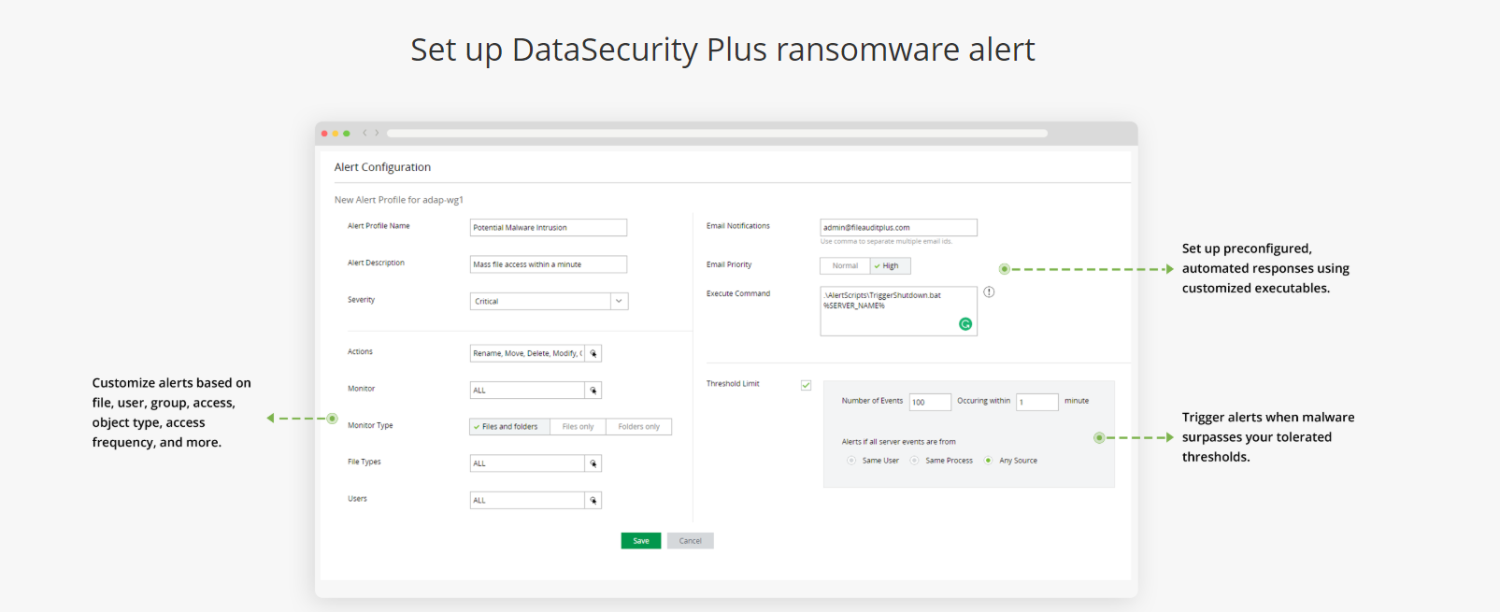The image size is (1500, 612).
Task: Choose Files only monitor type
Action: click(x=578, y=427)
